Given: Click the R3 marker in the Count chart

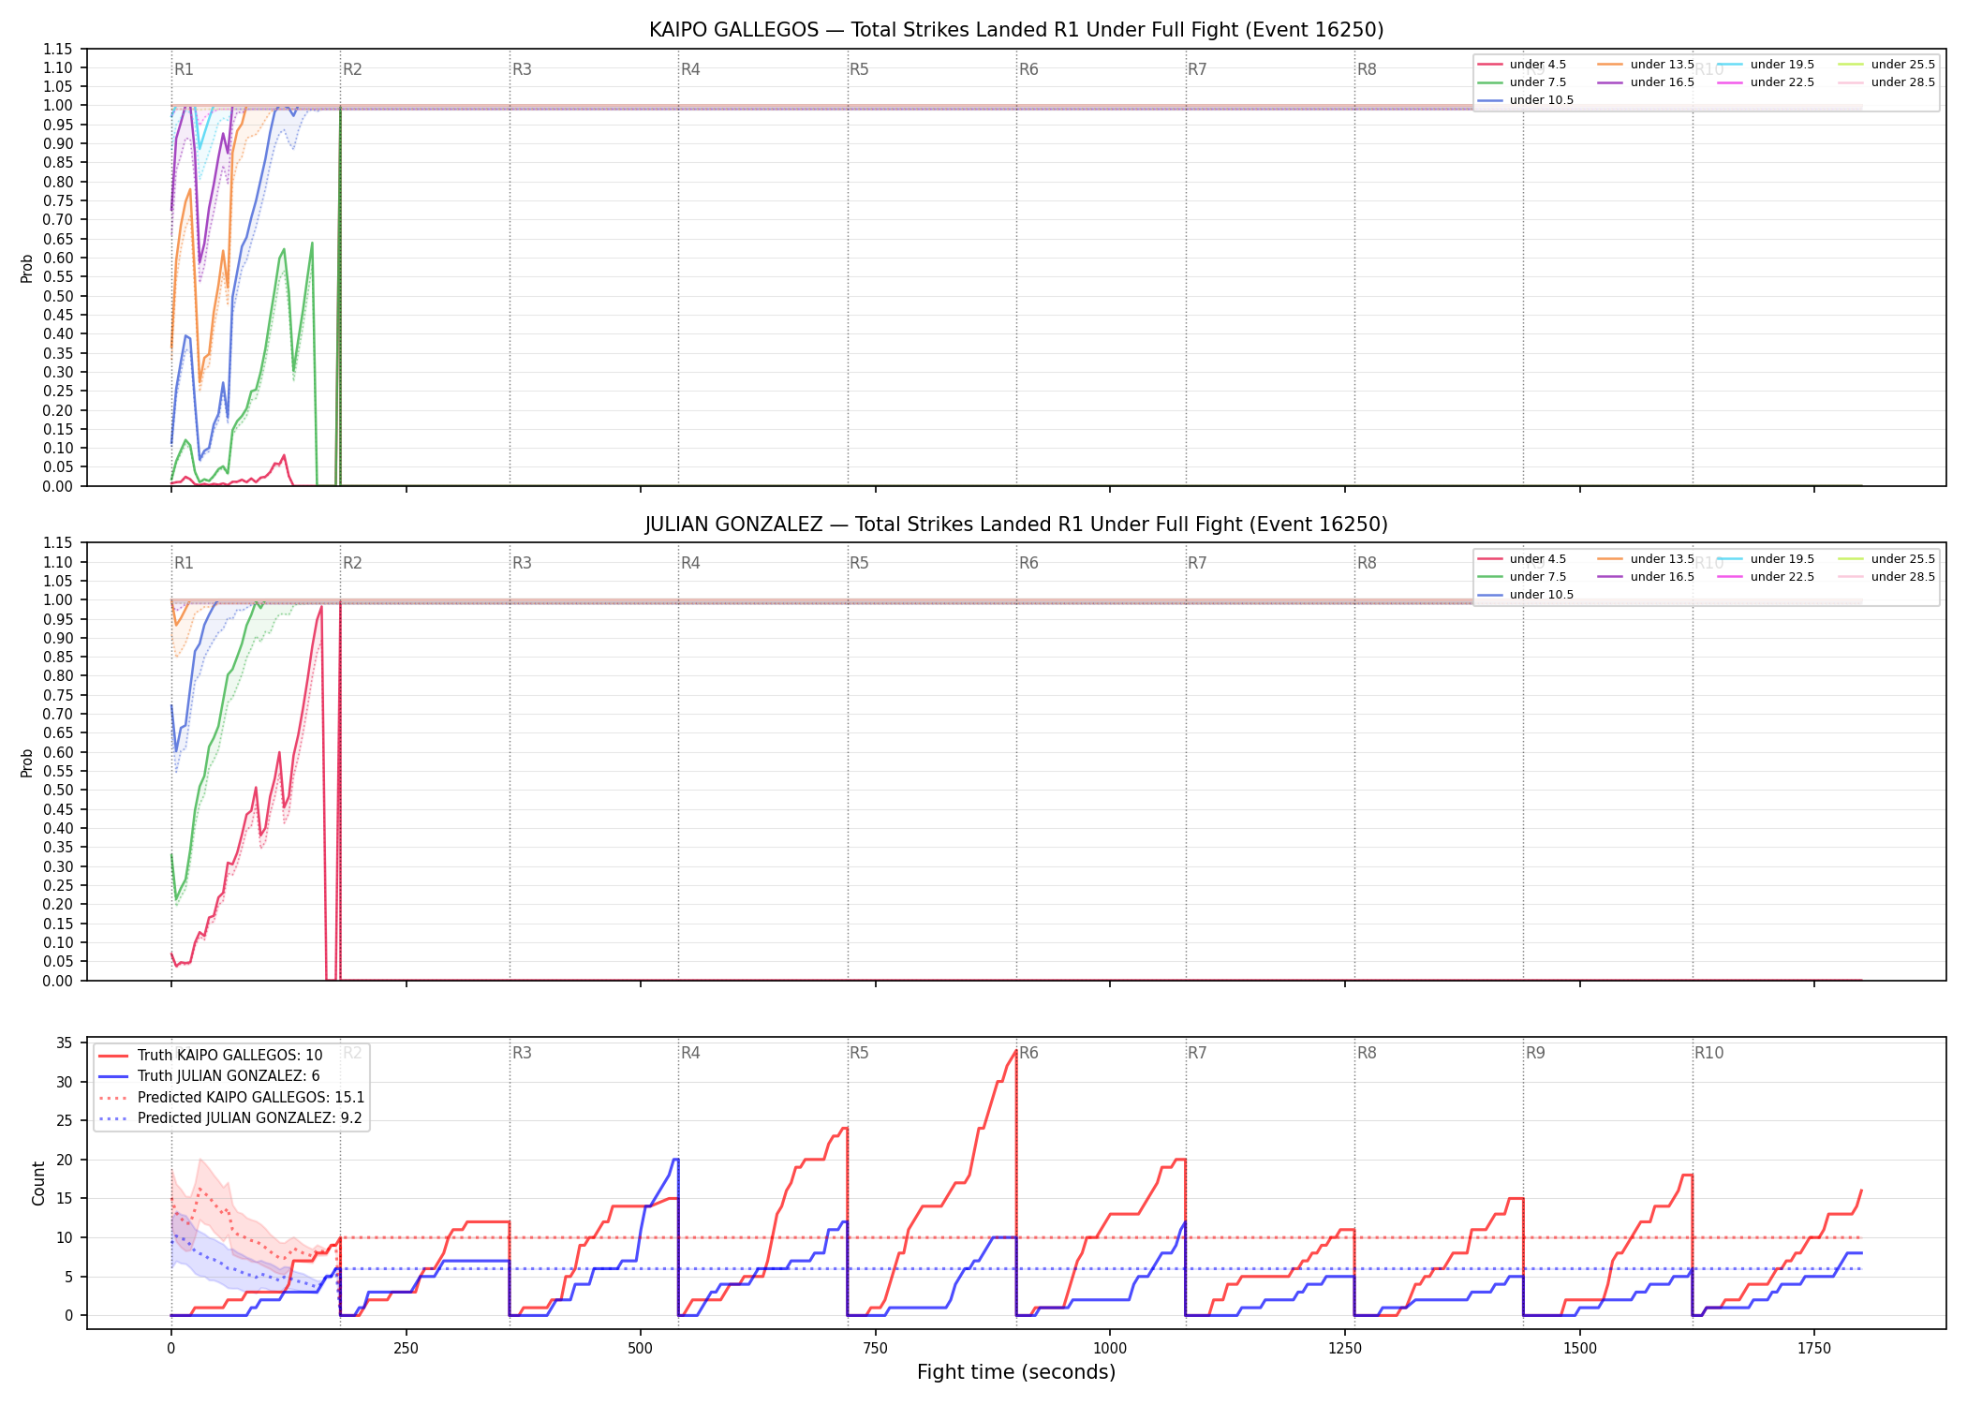Looking at the screenshot, I should click(522, 1053).
